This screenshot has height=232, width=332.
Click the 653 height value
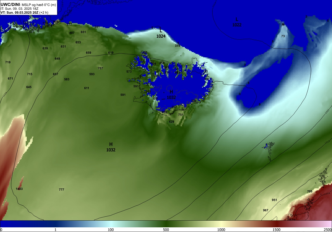pos(78,42)
